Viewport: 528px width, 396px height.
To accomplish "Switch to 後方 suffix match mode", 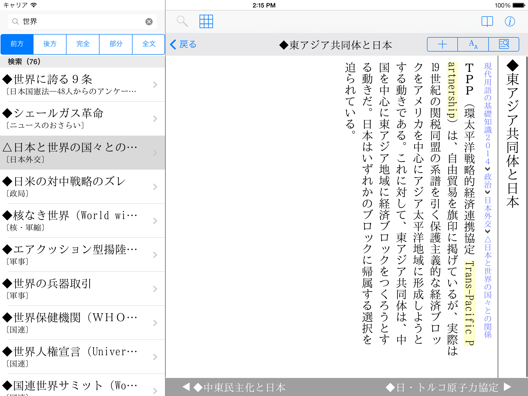I will click(x=50, y=44).
